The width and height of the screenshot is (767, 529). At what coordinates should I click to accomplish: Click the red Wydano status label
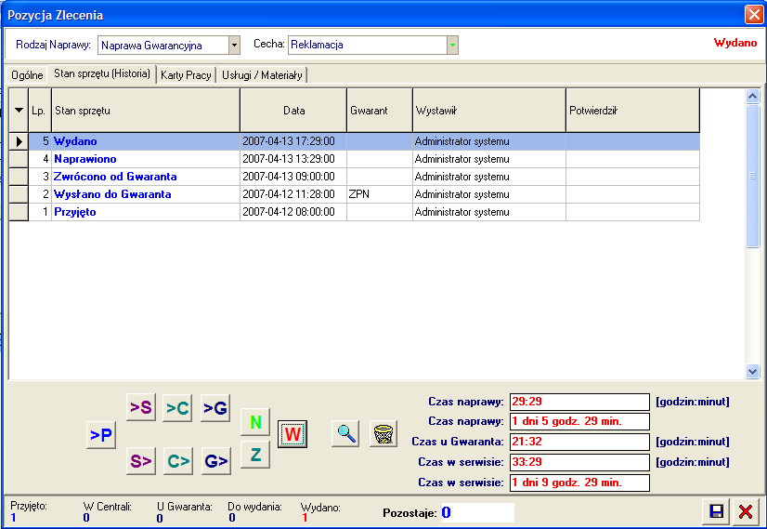point(735,43)
